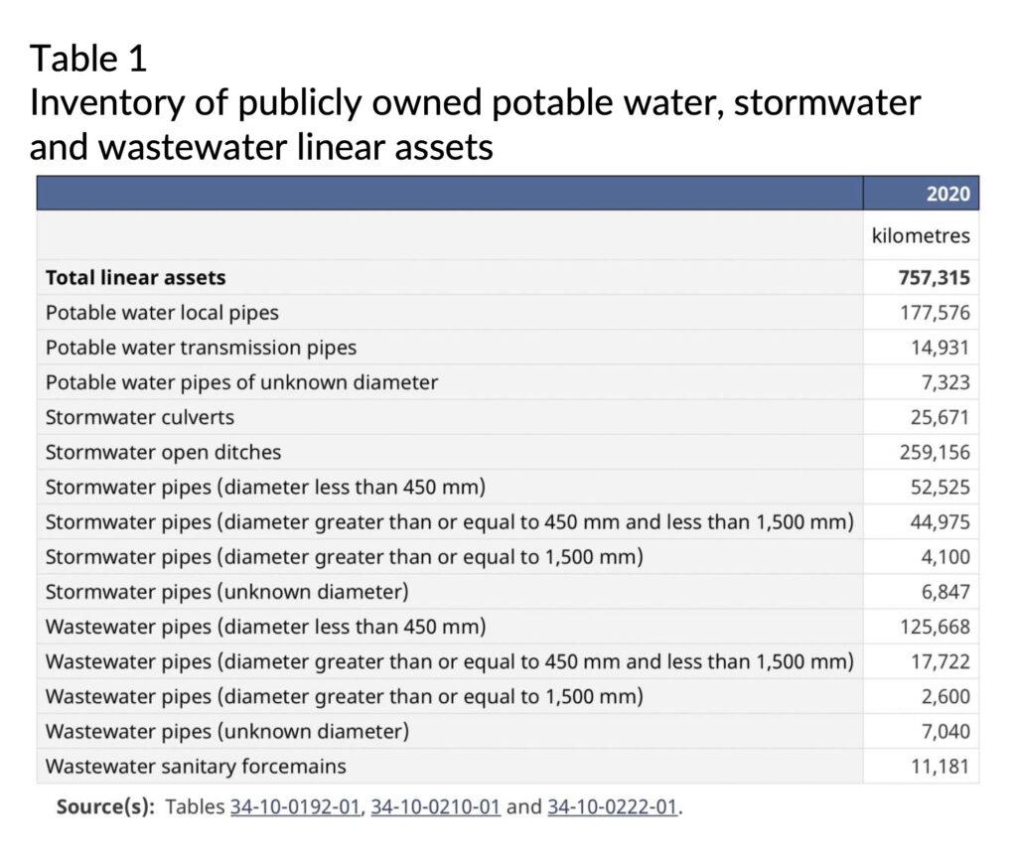Click the Wastewater sanitary forcemains label
The image size is (1017, 859).
196,767
